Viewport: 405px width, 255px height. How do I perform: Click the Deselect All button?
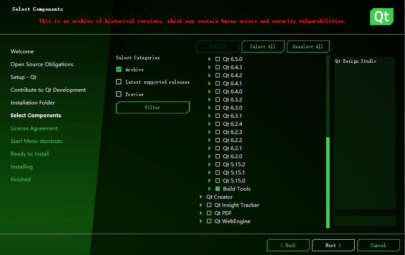[308, 46]
